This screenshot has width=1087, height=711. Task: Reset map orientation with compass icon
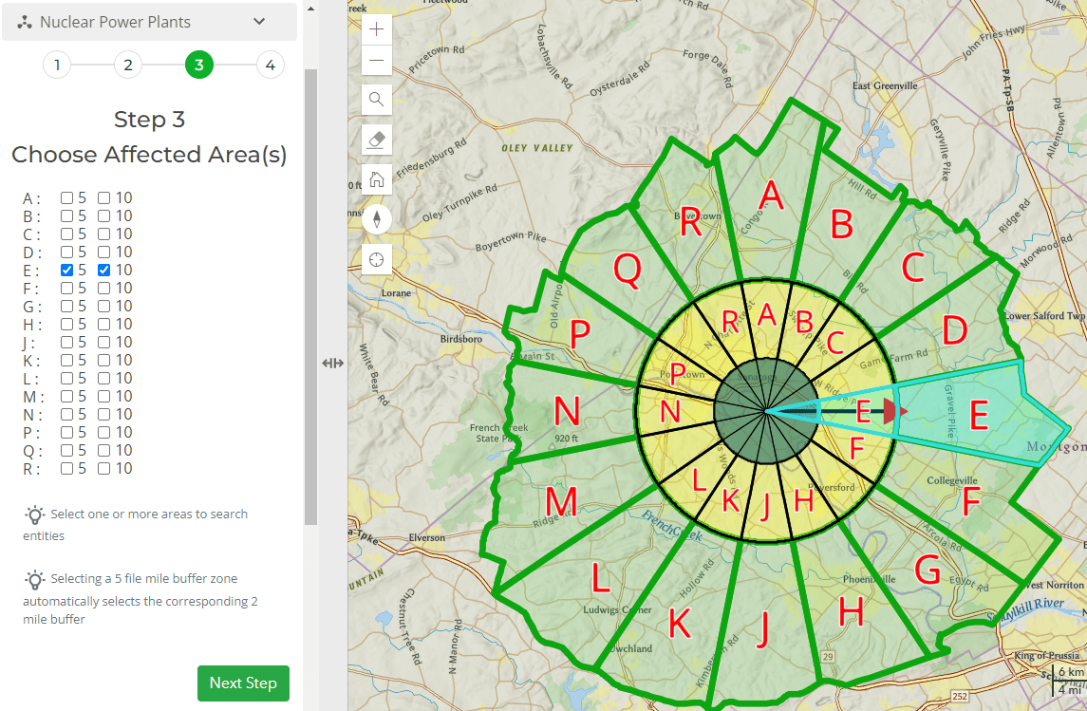[377, 220]
